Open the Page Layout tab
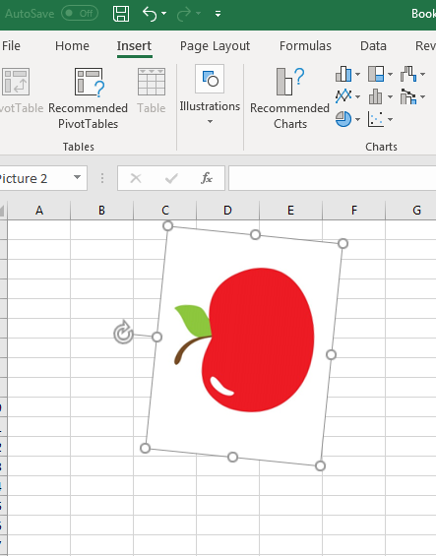Viewport: 436px width, 556px height. (215, 45)
